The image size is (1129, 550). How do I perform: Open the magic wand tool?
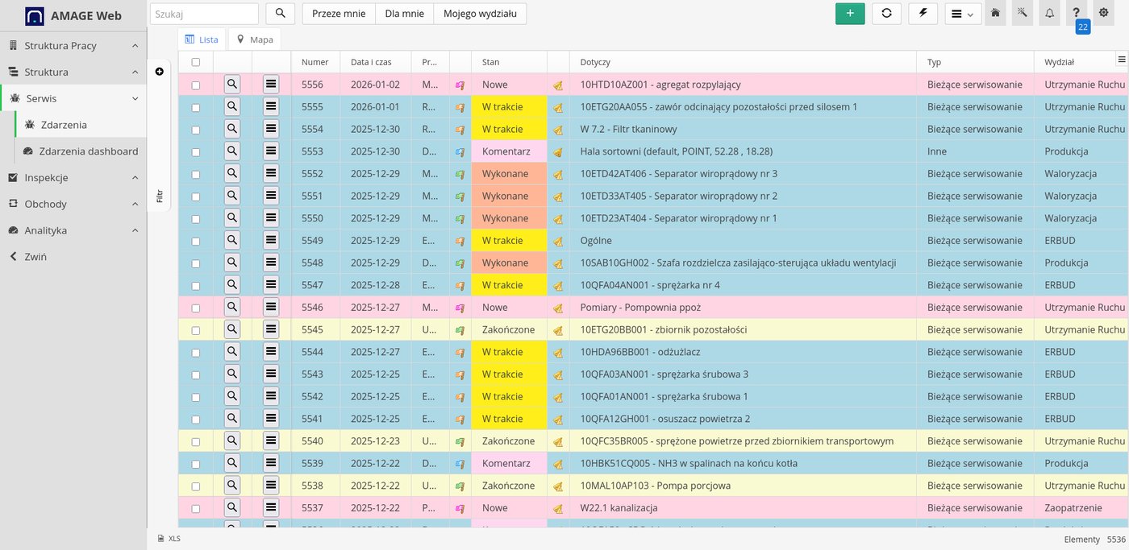[1023, 14]
